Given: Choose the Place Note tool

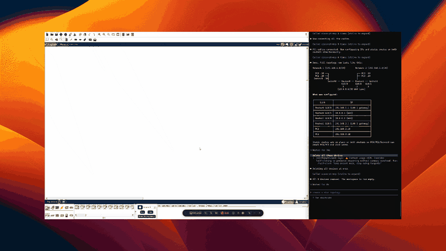Looking at the screenshot, I should click(x=66, y=40).
